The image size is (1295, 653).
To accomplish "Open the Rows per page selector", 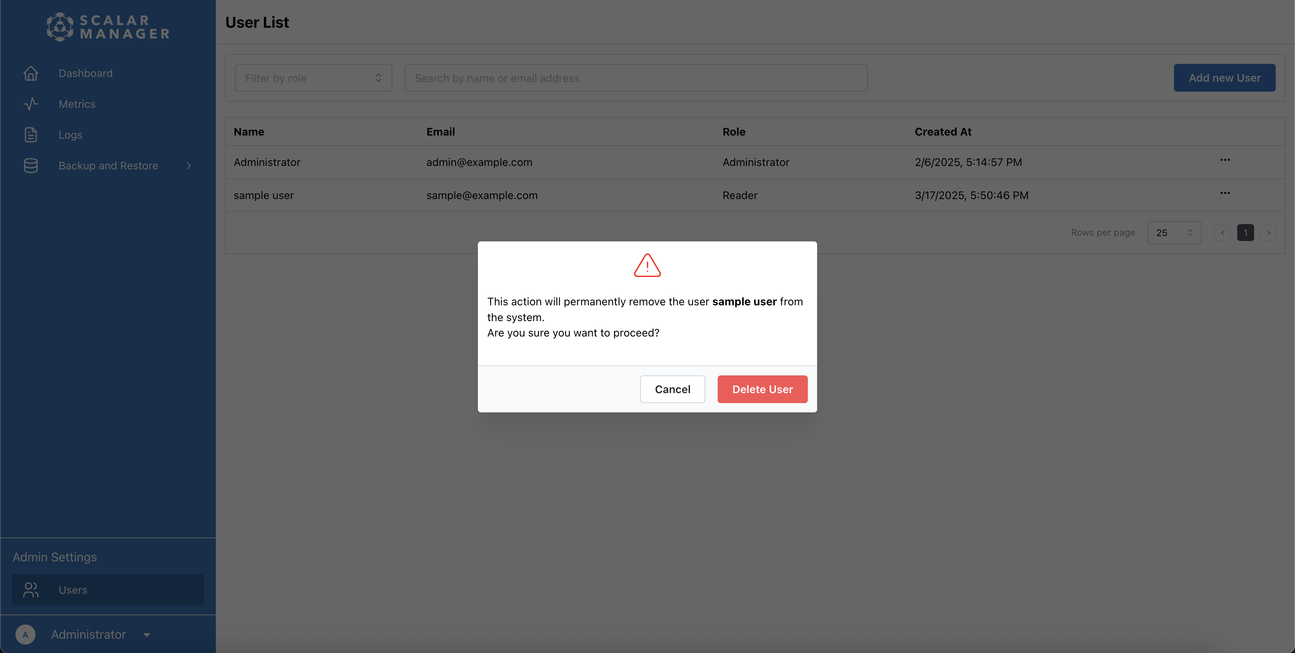I will pyautogui.click(x=1174, y=233).
